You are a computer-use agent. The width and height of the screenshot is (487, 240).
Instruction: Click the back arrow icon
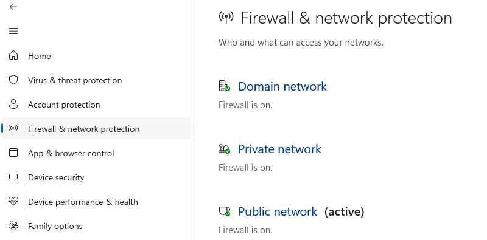[x=13, y=7]
